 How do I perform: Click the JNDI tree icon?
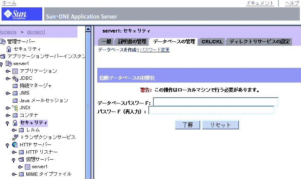pyautogui.click(x=15, y=108)
